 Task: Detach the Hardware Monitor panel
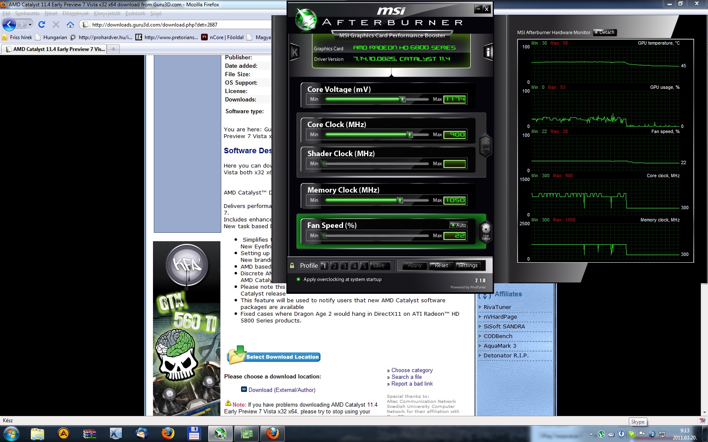tap(605, 32)
